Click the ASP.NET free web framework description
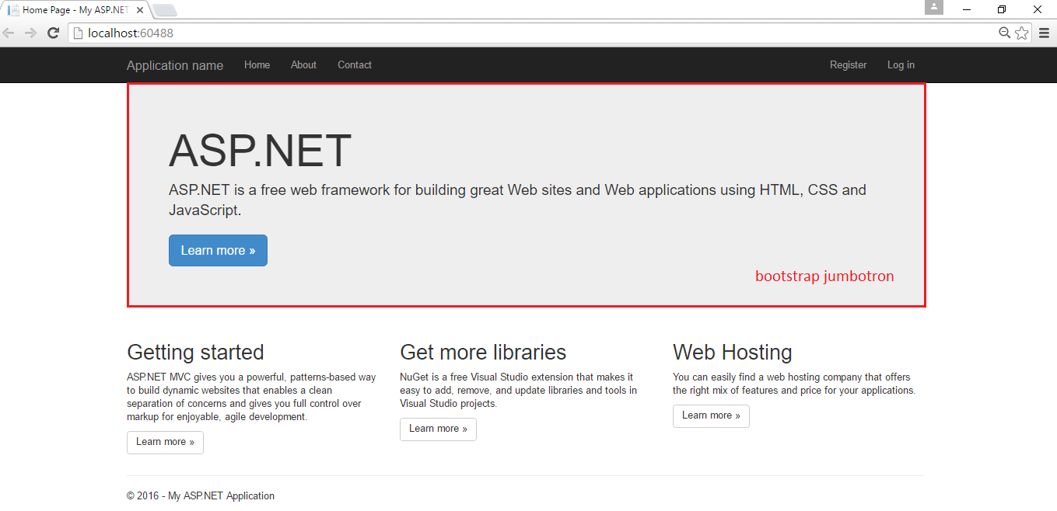The image size is (1057, 511). 517,200
